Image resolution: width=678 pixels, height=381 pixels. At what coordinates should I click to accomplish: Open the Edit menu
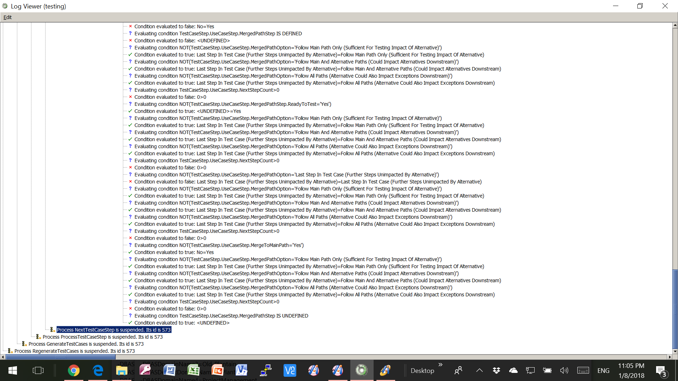coord(7,17)
